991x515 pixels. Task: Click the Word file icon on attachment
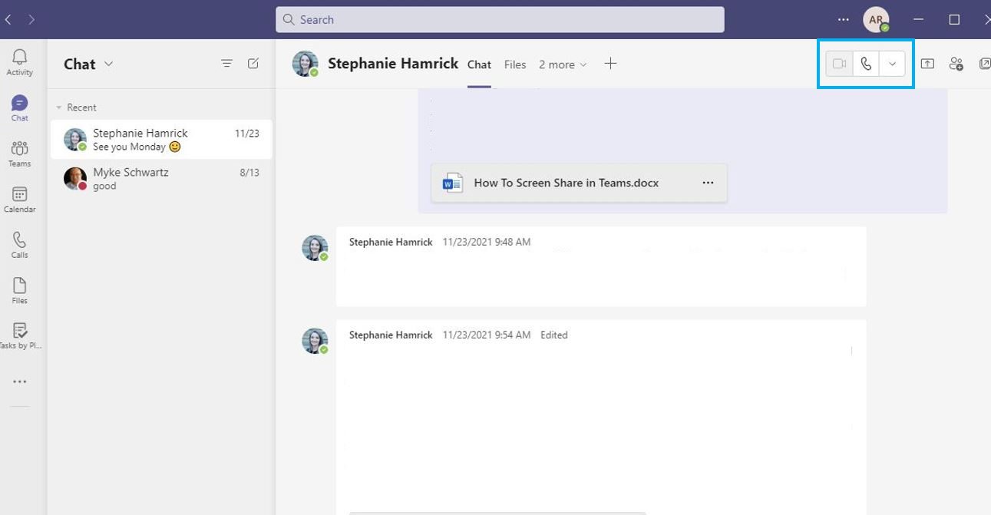453,183
